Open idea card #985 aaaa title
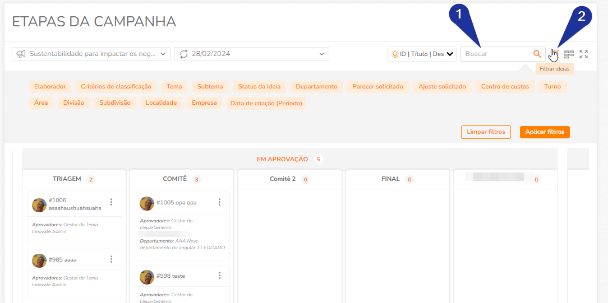Image resolution: width=608 pixels, height=303 pixels. click(x=62, y=260)
